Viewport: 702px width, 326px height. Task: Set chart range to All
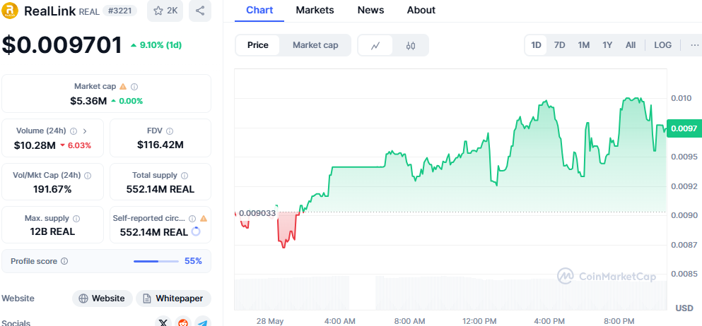pyautogui.click(x=631, y=45)
